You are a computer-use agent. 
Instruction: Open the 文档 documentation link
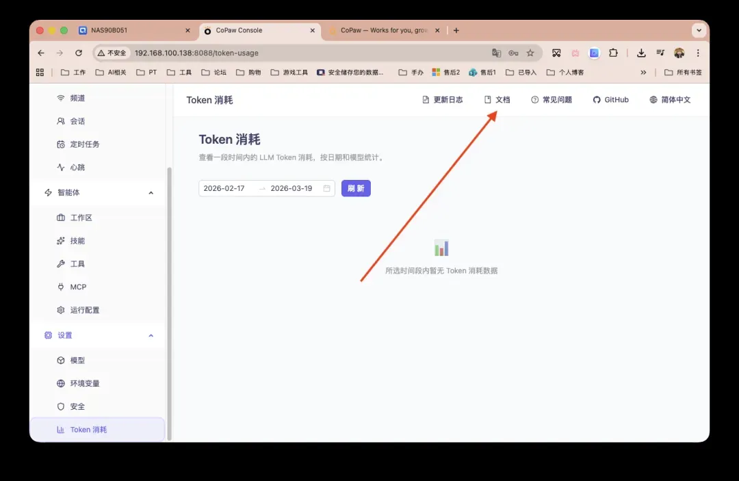(x=497, y=99)
